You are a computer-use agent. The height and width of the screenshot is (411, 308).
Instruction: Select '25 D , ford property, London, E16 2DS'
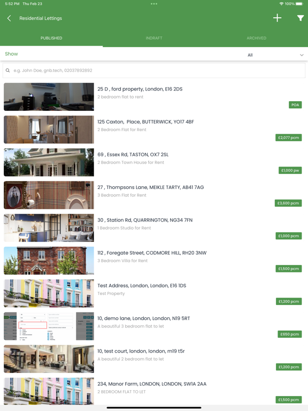pos(140,89)
